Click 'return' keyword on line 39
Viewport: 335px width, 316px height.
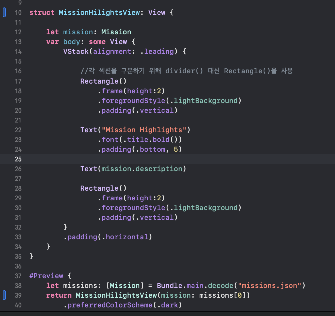[x=59, y=295]
